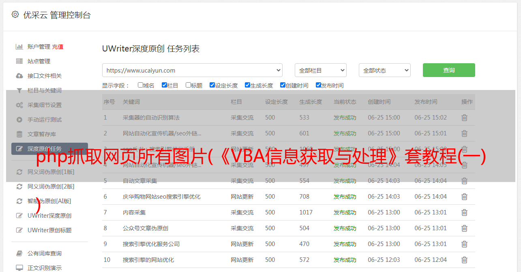This screenshot has width=521, height=272.
Task: Enable the 标题 field checkbox
Action: tap(188, 85)
